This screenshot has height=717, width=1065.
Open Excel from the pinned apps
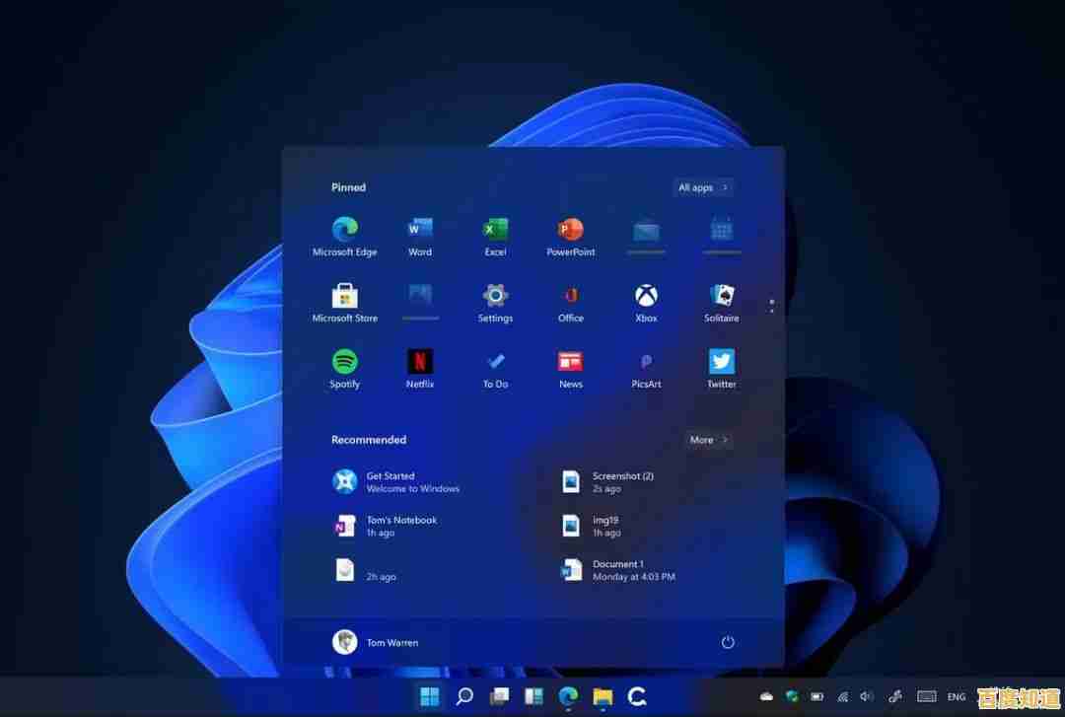495,235
